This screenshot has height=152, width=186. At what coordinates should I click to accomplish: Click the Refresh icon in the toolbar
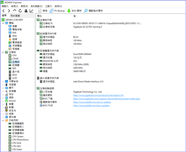coord(20,11)
